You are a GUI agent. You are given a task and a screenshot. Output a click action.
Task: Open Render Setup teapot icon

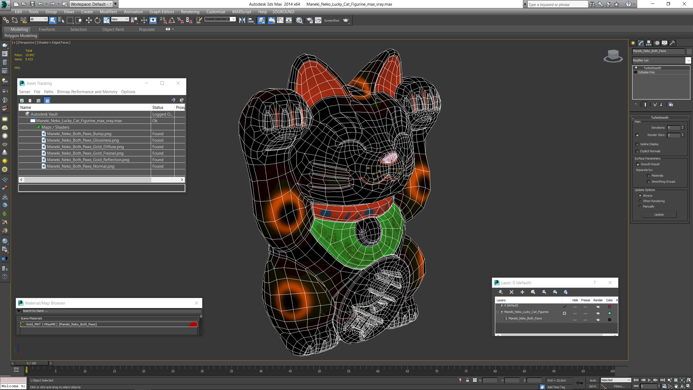[x=309, y=20]
